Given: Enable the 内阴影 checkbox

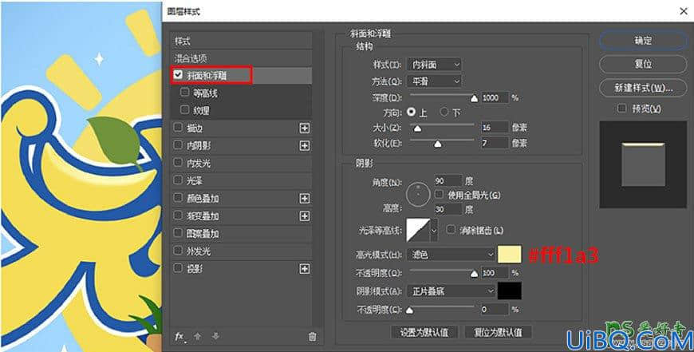Looking at the screenshot, I should pos(178,144).
